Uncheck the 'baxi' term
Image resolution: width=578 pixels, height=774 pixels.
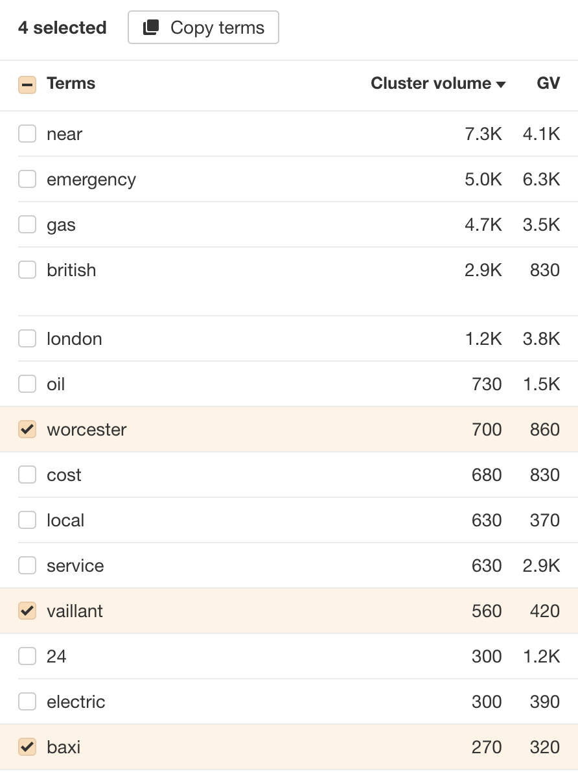pyautogui.click(x=27, y=747)
